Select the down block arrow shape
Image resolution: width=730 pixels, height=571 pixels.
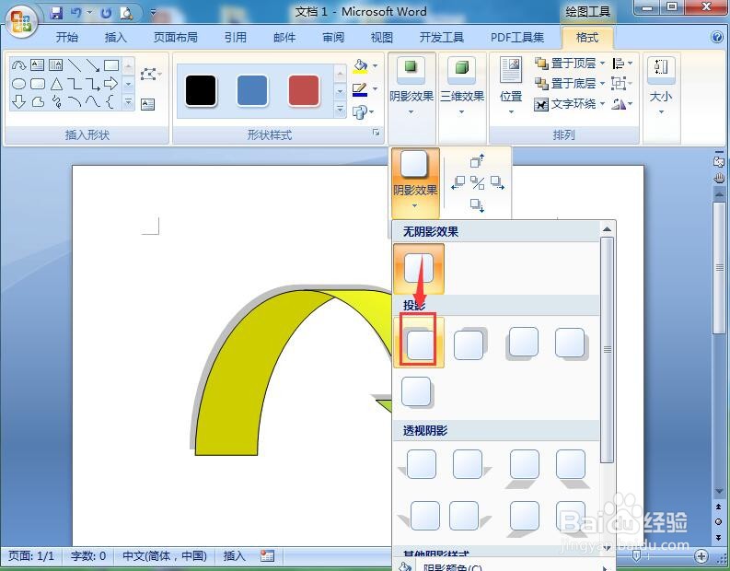click(x=18, y=101)
